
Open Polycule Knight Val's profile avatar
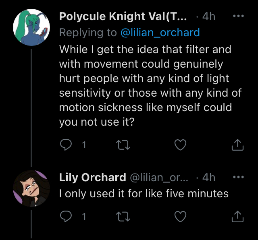pos(31,27)
